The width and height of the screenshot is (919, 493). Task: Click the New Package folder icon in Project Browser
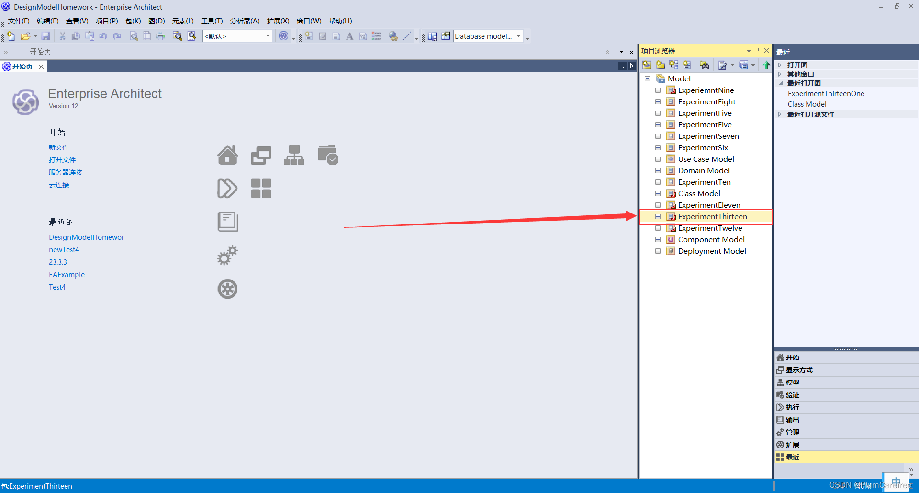pos(661,65)
